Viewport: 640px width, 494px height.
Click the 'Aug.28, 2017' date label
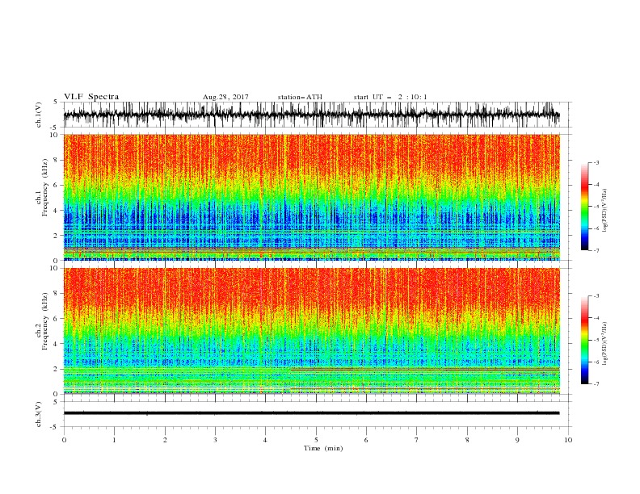[225, 97]
